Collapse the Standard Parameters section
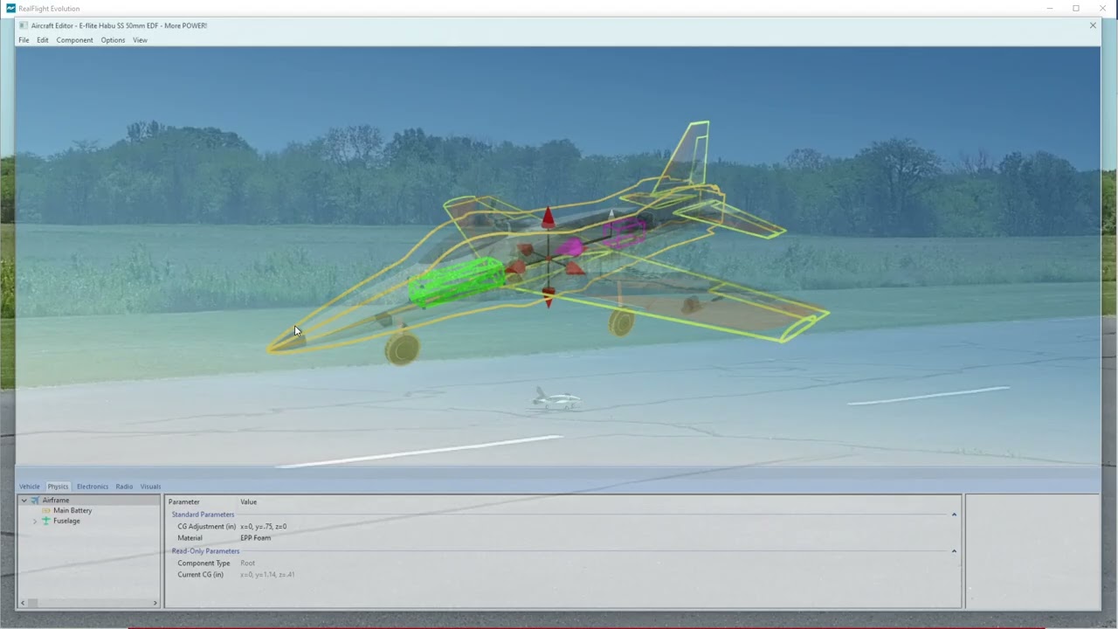Viewport: 1118px width, 629px height. (954, 515)
